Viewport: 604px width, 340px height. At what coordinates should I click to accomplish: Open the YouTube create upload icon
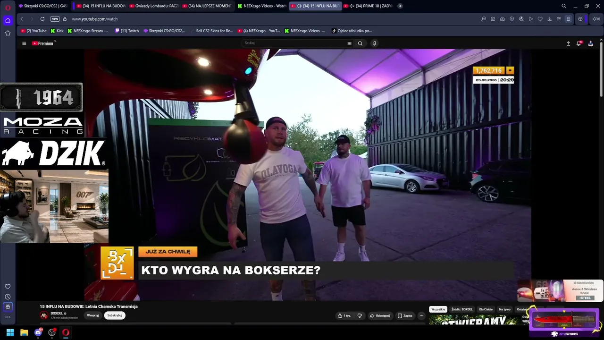568,43
